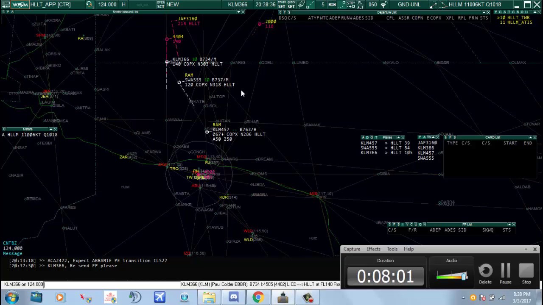543x305 pixels.
Task: Open the Effects menu in recorder
Action: [x=373, y=249]
